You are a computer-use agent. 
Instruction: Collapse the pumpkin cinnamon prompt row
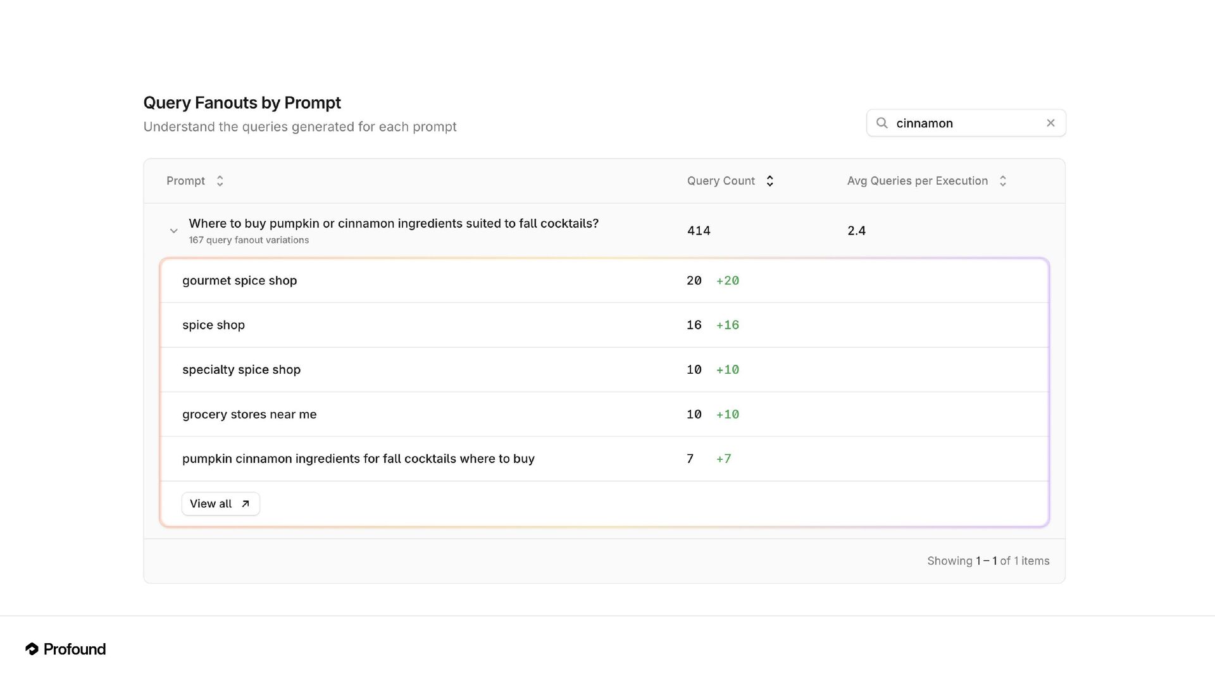coord(173,231)
